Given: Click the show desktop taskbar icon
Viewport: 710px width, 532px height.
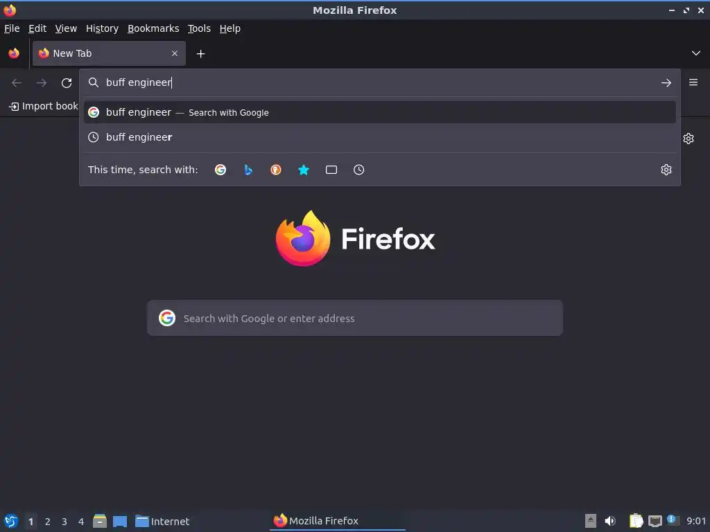Looking at the screenshot, I should tap(120, 522).
